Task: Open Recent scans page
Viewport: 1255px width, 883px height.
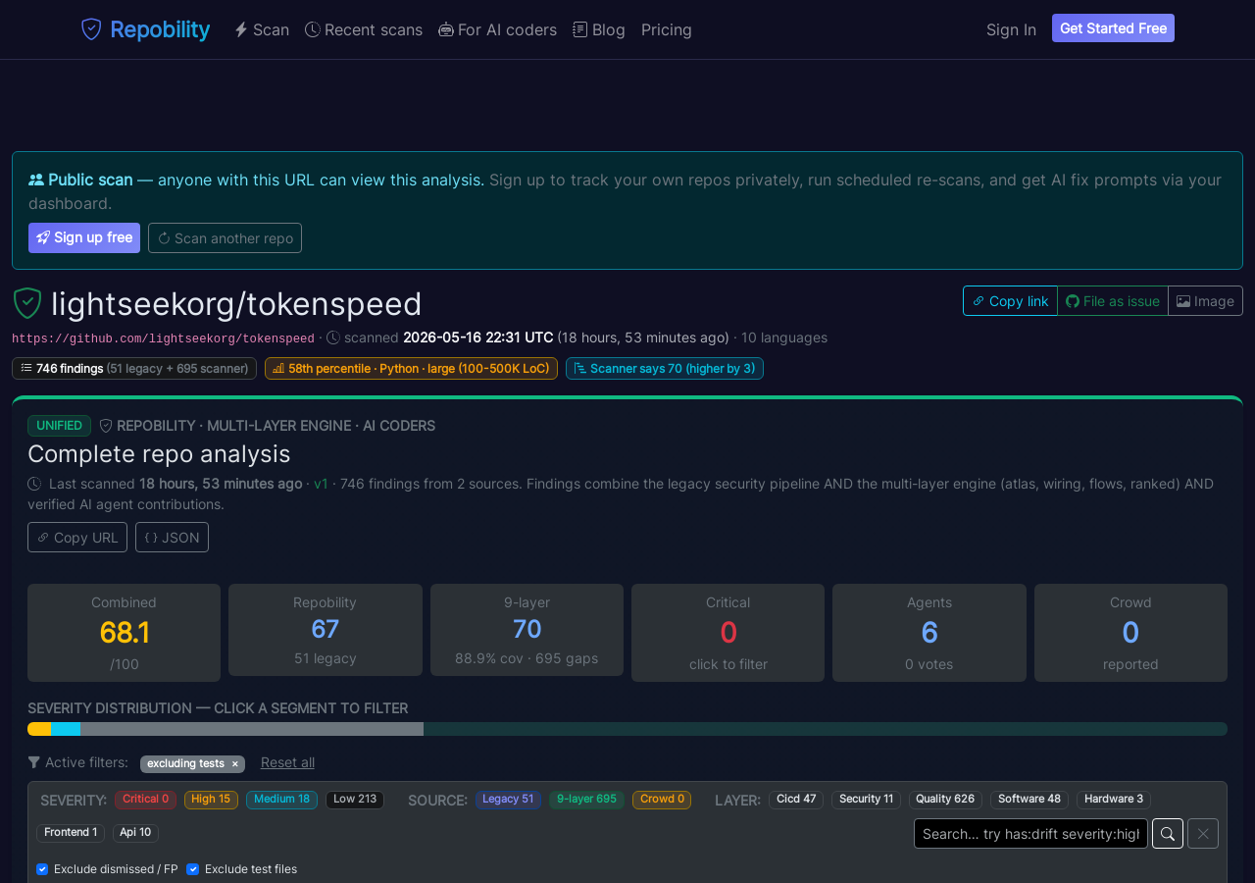Action: [x=364, y=29]
